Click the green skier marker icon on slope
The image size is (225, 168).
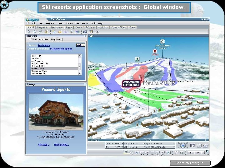click(x=137, y=59)
